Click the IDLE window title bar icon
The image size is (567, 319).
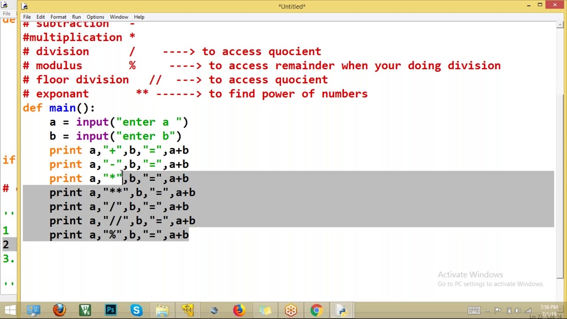pyautogui.click(x=24, y=6)
